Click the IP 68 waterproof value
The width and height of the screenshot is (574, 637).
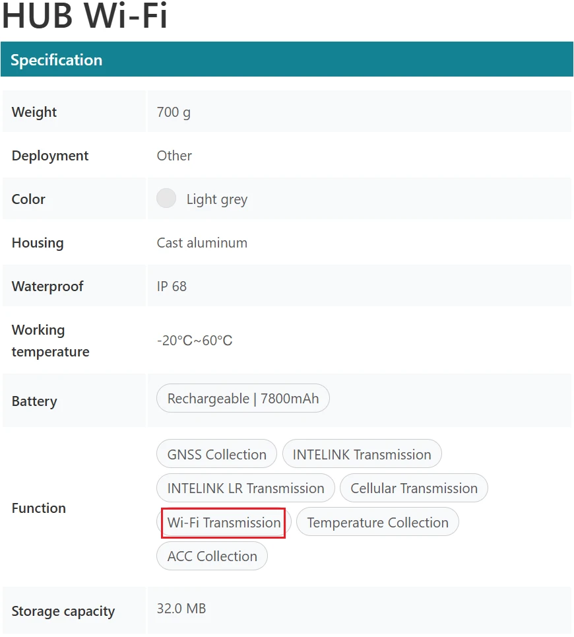172,286
